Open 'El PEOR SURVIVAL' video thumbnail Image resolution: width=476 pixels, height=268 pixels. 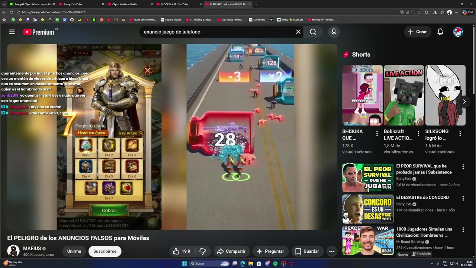368,178
